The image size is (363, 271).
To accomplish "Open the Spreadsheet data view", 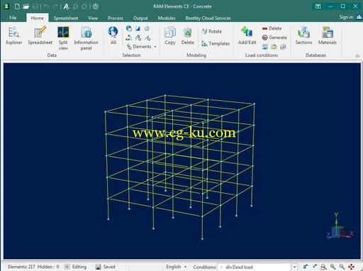I will pos(40,35).
